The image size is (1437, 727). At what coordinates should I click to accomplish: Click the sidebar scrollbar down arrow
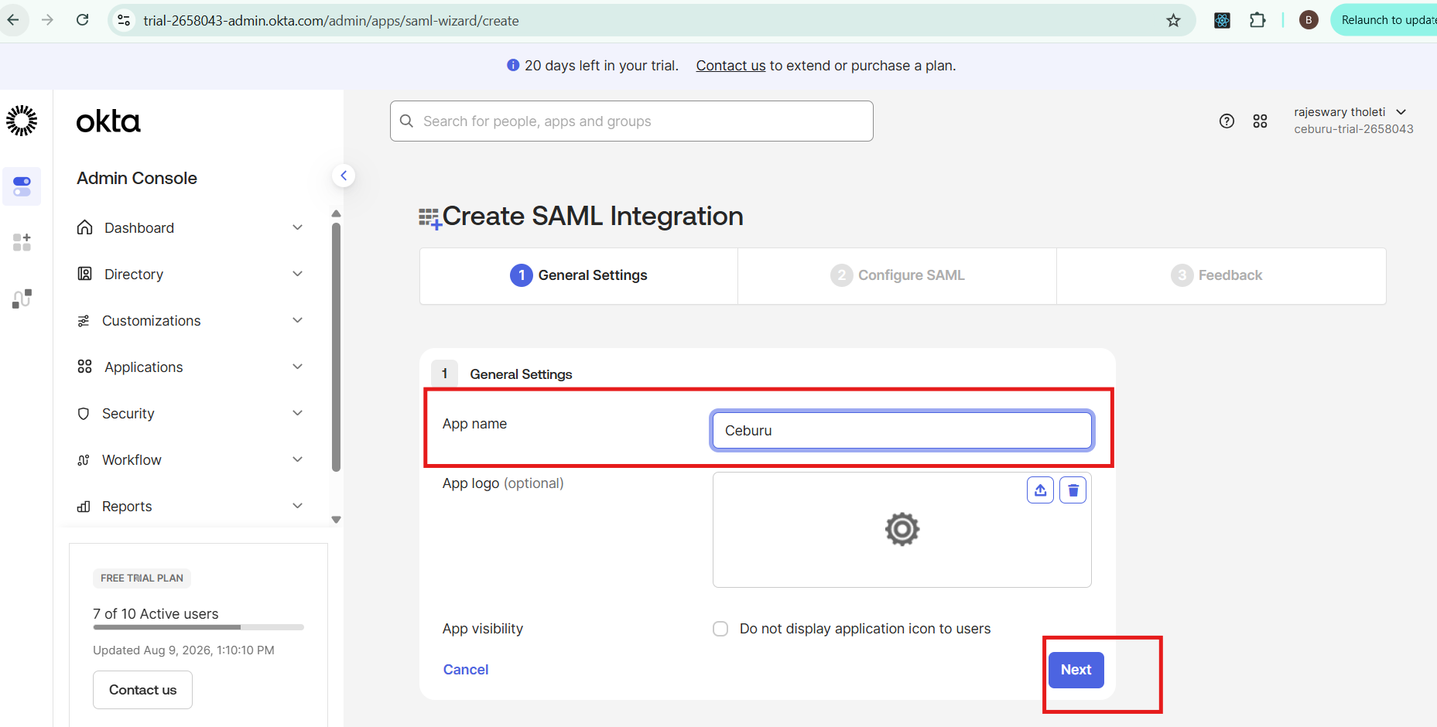(x=336, y=520)
